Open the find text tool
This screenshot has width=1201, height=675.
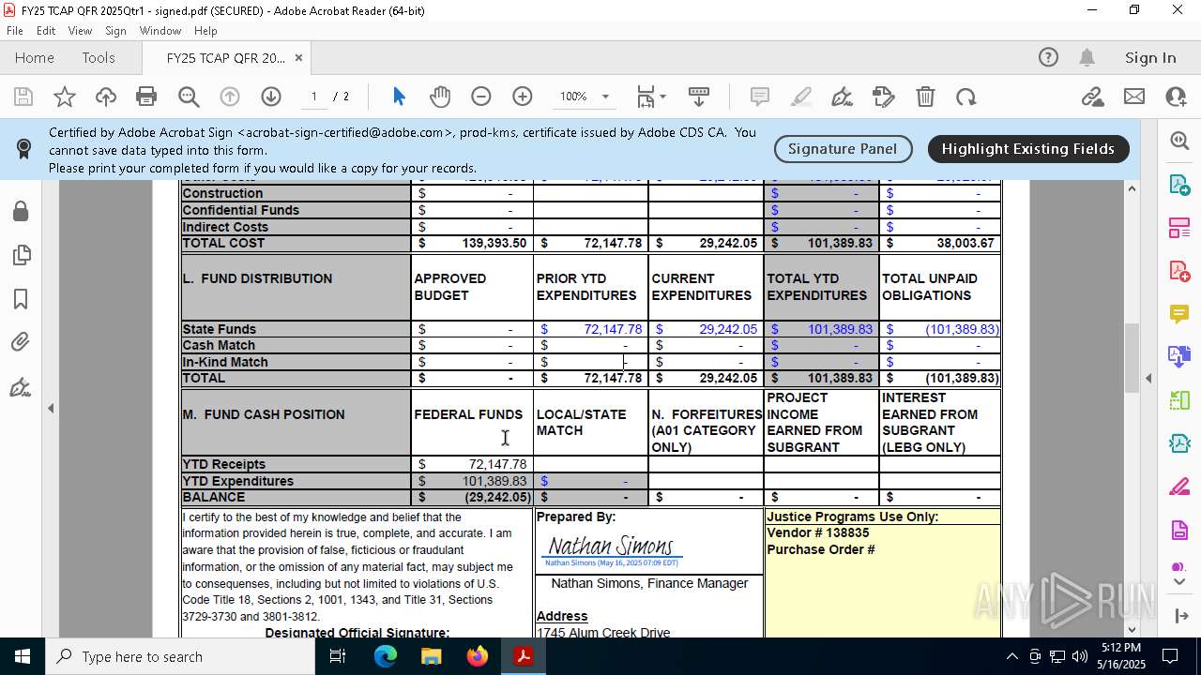[x=189, y=97]
